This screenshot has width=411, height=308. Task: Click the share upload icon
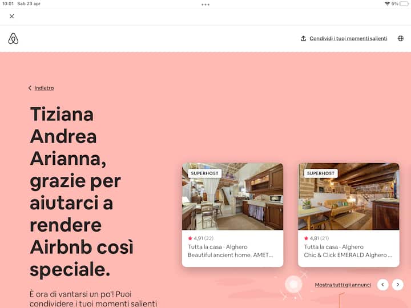303,39
